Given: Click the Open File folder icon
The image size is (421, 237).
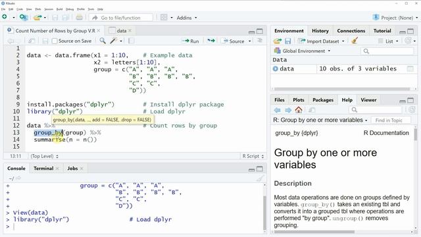Looking at the screenshot, I should (x=37, y=18).
